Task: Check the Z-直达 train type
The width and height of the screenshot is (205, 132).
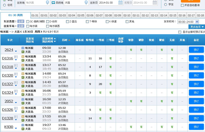Action: point(67,21)
